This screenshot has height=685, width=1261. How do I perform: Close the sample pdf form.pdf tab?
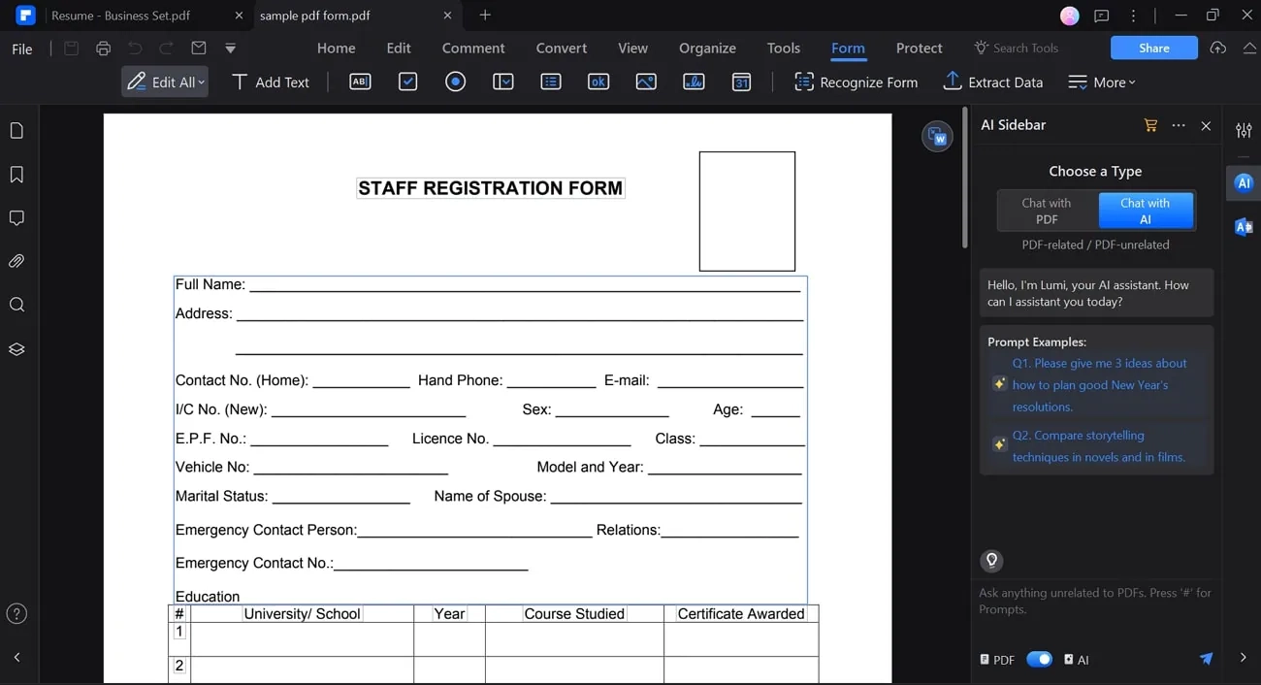[447, 16]
